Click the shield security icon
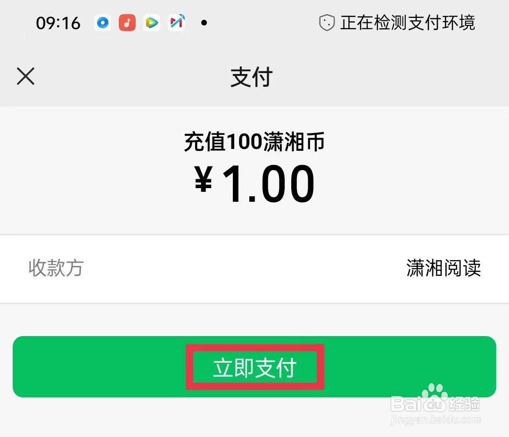This screenshot has width=509, height=437. (327, 23)
